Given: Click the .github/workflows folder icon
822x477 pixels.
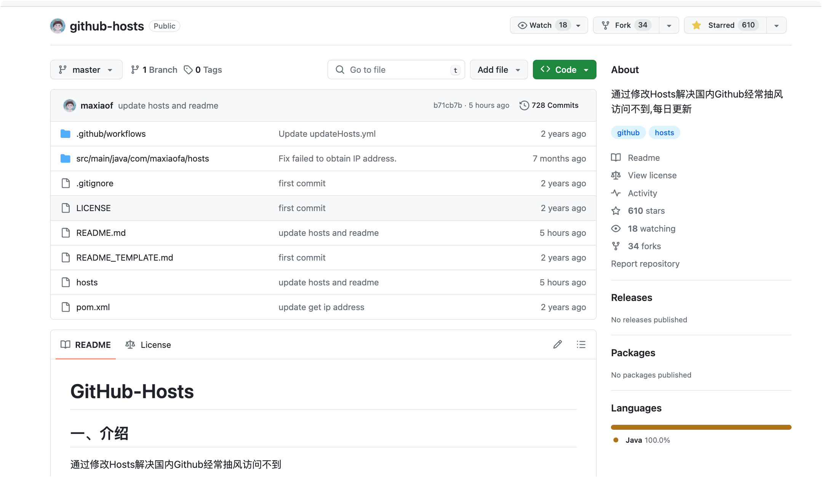Looking at the screenshot, I should [x=66, y=134].
